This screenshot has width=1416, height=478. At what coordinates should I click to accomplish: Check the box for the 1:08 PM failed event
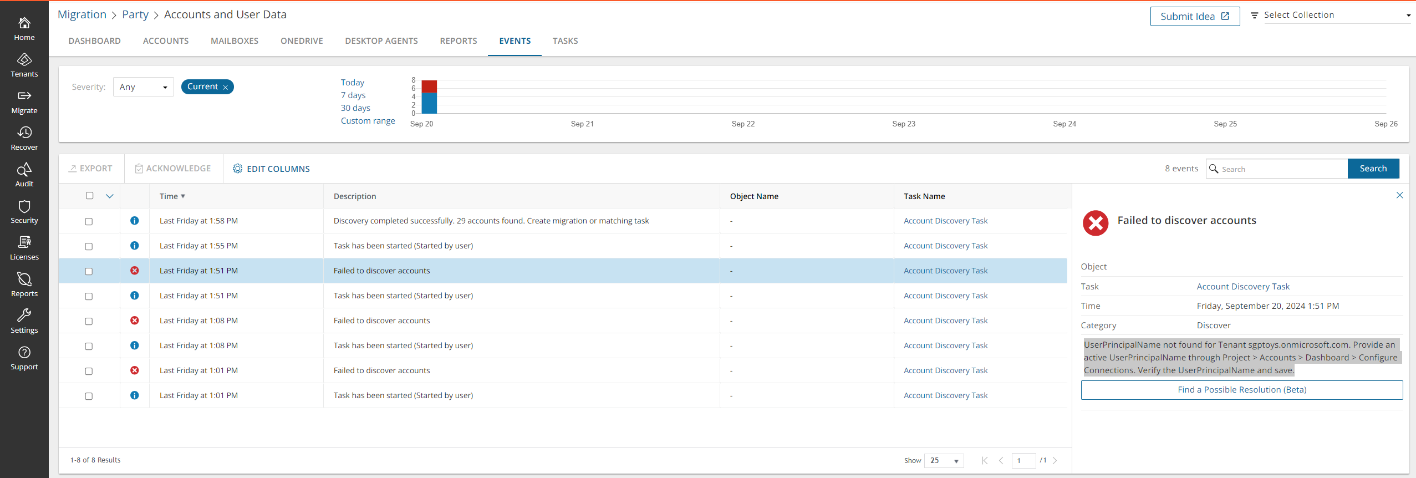tap(89, 321)
